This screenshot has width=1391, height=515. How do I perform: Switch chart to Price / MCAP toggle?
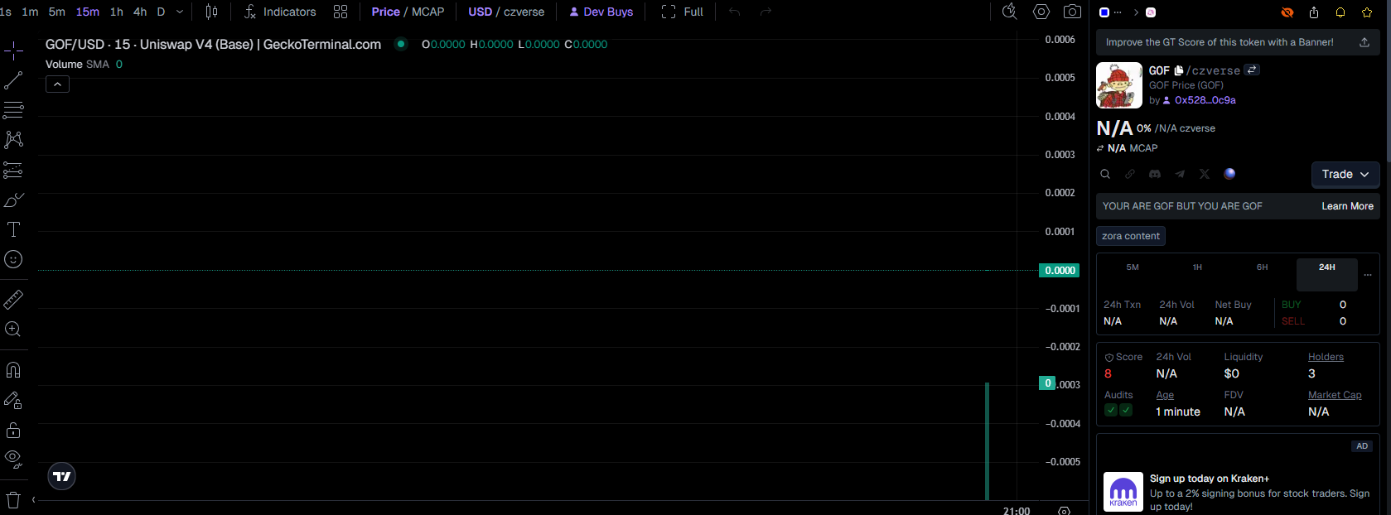(x=408, y=12)
